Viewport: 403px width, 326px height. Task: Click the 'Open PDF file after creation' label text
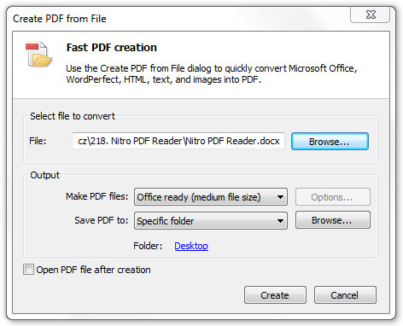93,270
